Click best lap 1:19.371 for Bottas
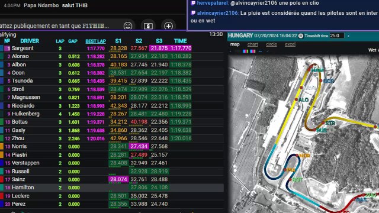379x213 pixels. pos(96,122)
